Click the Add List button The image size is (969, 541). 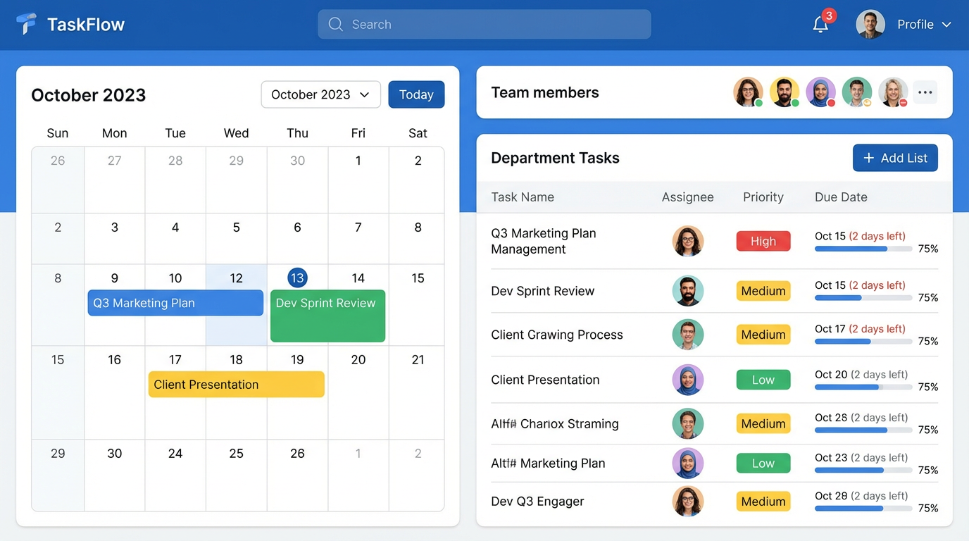point(895,158)
